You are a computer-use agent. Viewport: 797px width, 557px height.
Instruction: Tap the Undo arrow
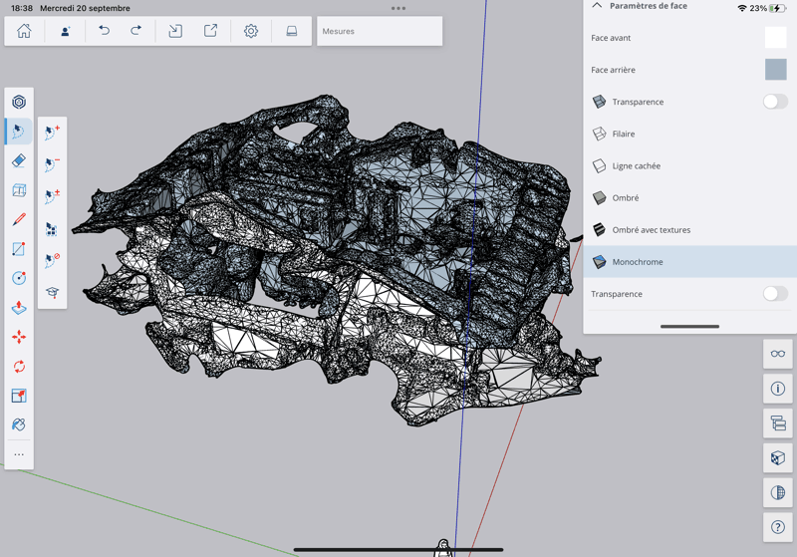[x=104, y=31]
